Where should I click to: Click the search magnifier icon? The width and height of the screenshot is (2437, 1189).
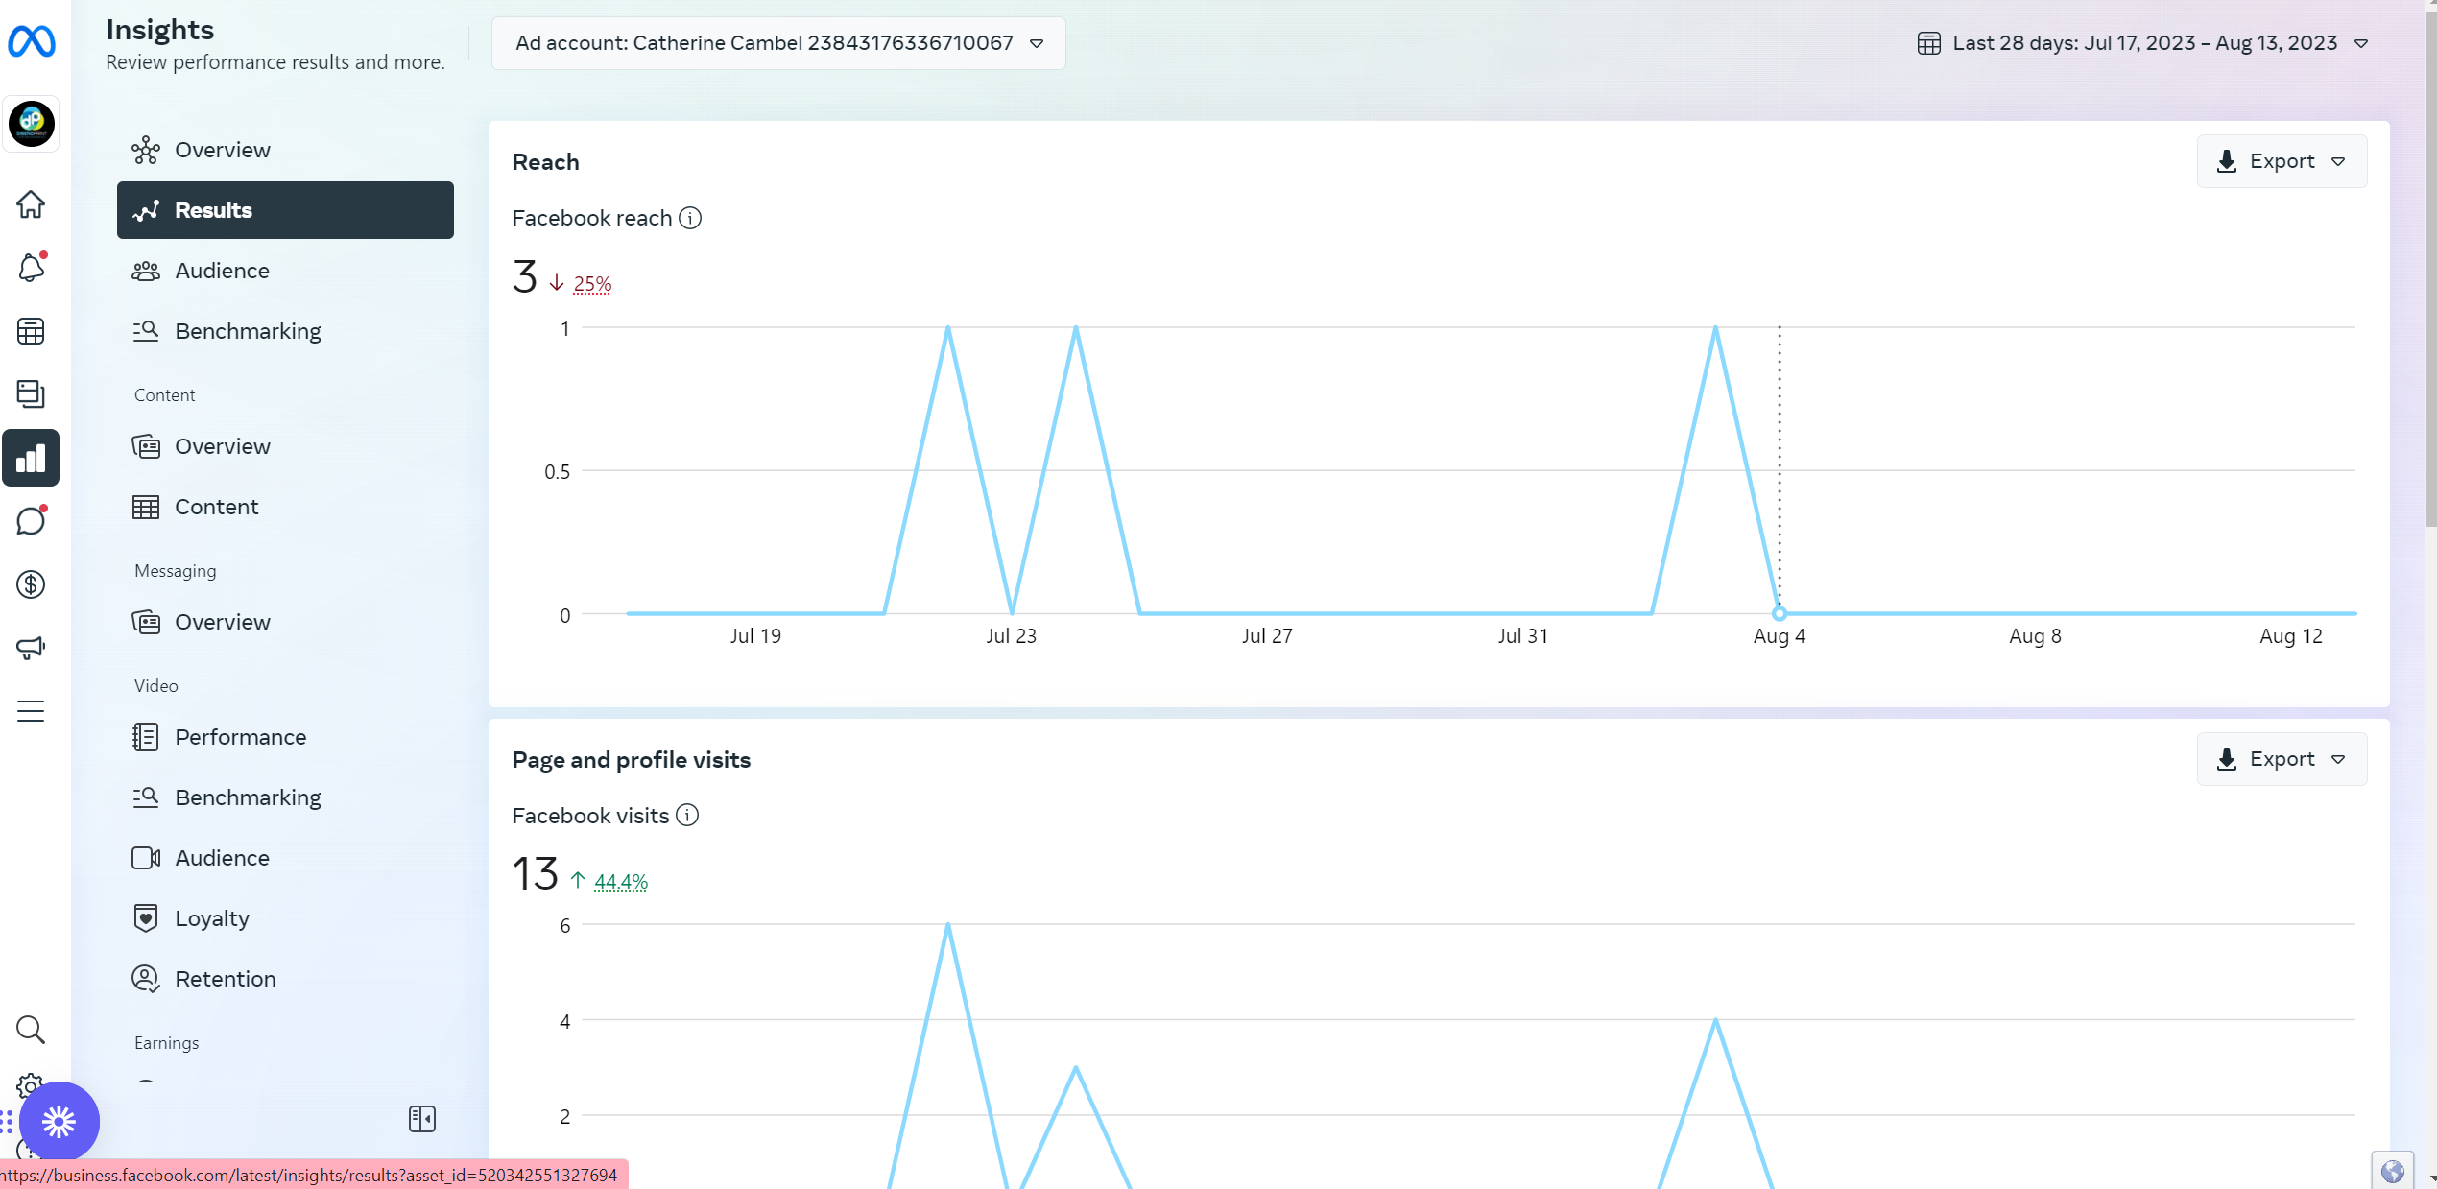coord(31,1030)
